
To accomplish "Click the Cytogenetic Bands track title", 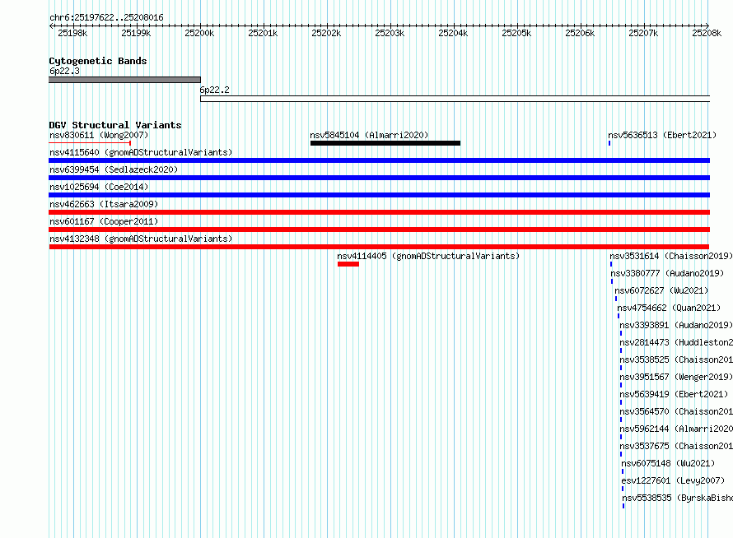I will point(98,61).
